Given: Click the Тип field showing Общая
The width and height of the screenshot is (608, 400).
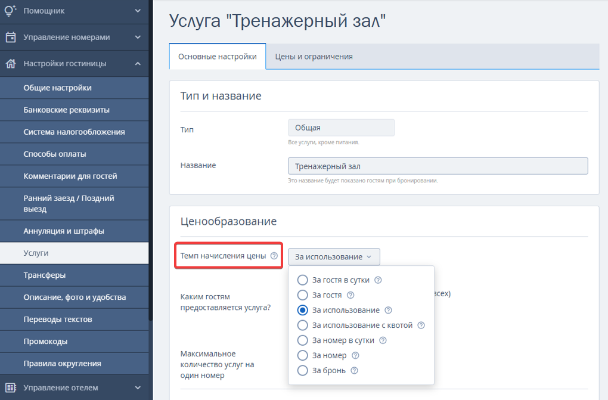Looking at the screenshot, I should coord(341,128).
